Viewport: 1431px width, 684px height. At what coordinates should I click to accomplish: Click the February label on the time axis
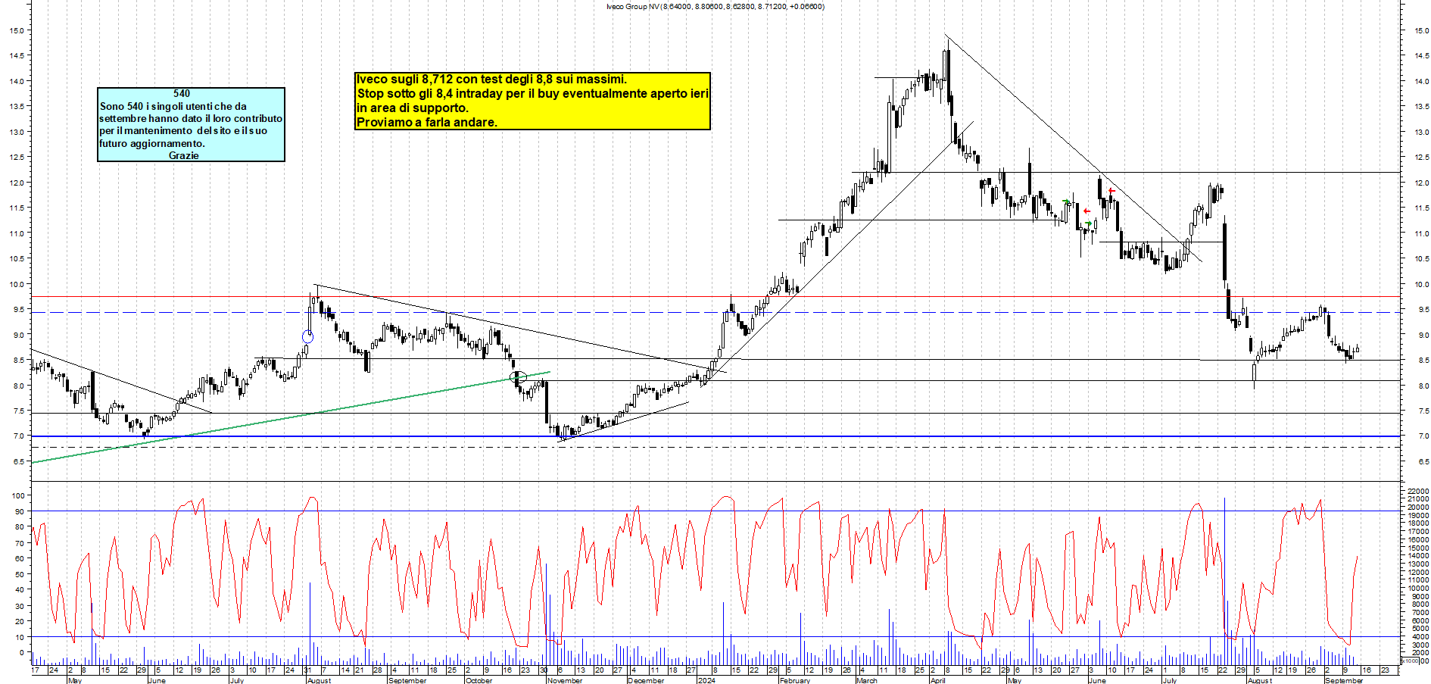[794, 680]
